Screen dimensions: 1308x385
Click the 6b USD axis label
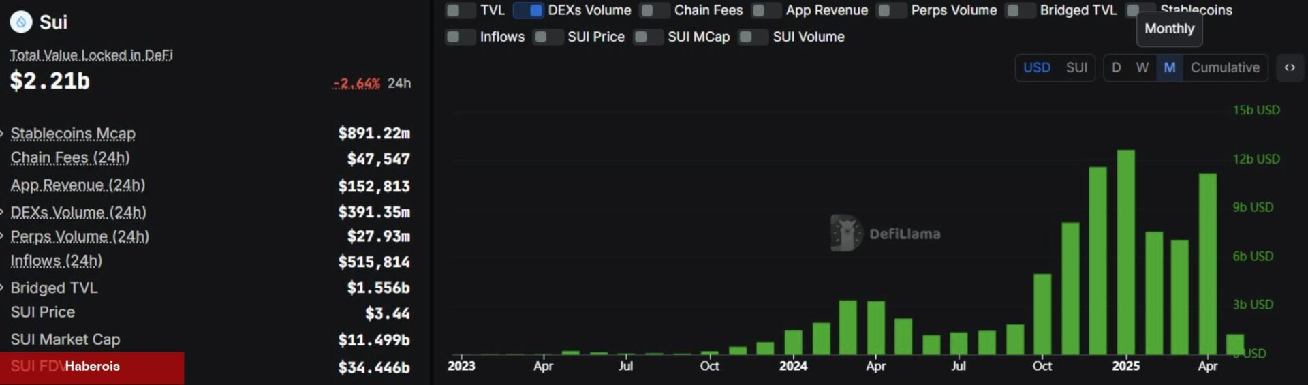click(1253, 256)
